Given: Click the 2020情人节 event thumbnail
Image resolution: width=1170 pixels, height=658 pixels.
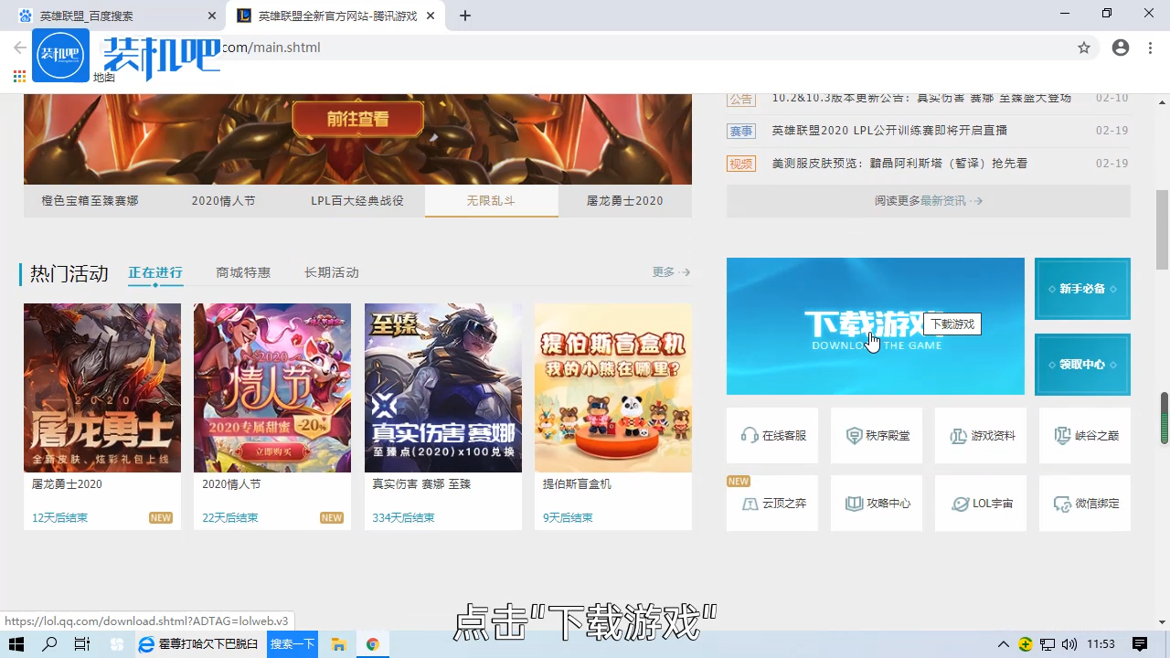Looking at the screenshot, I should tap(271, 387).
